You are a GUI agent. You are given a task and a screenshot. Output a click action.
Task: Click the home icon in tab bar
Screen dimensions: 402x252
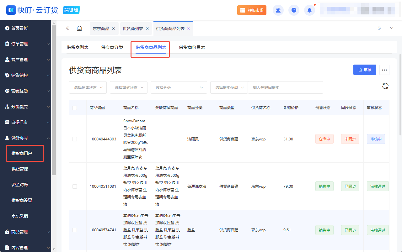(79, 28)
